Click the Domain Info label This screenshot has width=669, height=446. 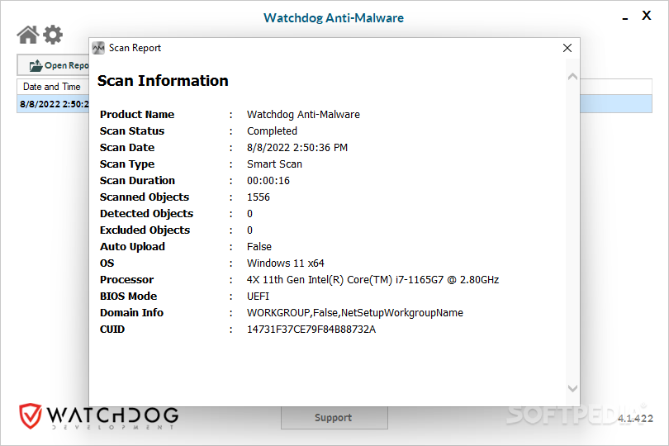[x=131, y=313]
